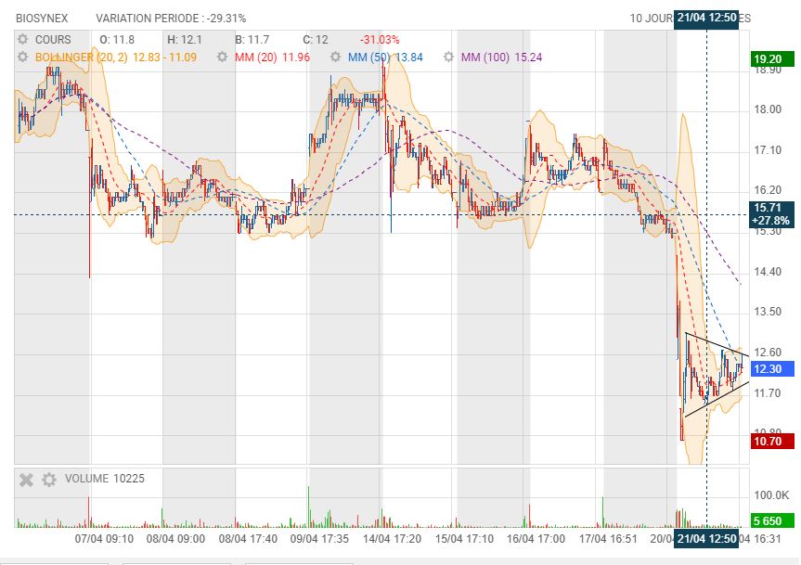
Task: Click the 21/04 12:50 bottom time label
Action: tap(706, 538)
